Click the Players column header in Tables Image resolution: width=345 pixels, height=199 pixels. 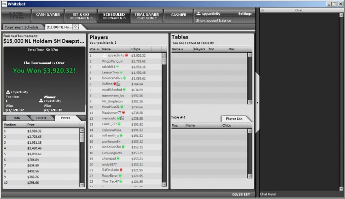(x=201, y=49)
